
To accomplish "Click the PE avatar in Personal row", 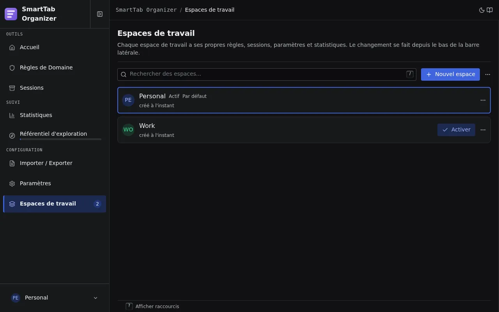I will click(128, 100).
